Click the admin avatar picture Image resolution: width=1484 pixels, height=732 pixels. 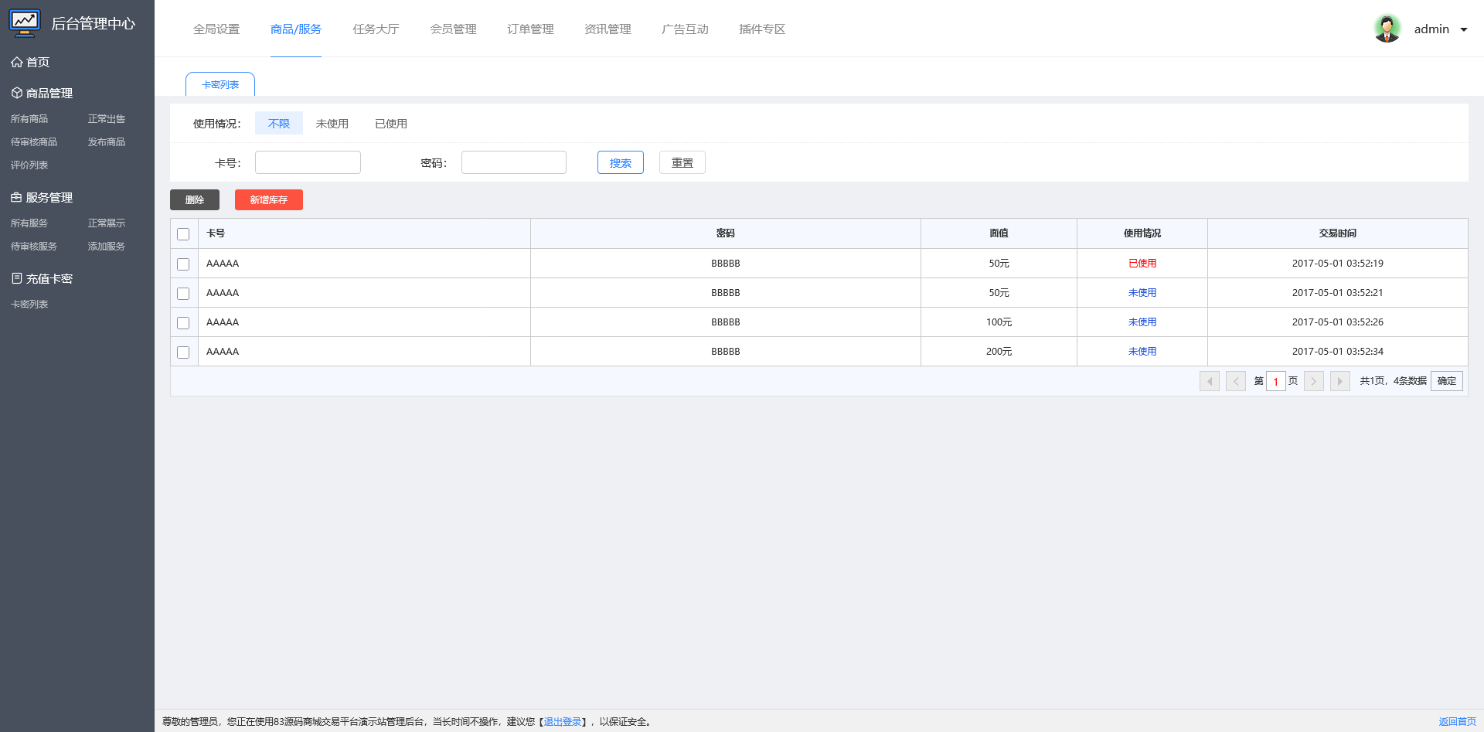pos(1387,29)
